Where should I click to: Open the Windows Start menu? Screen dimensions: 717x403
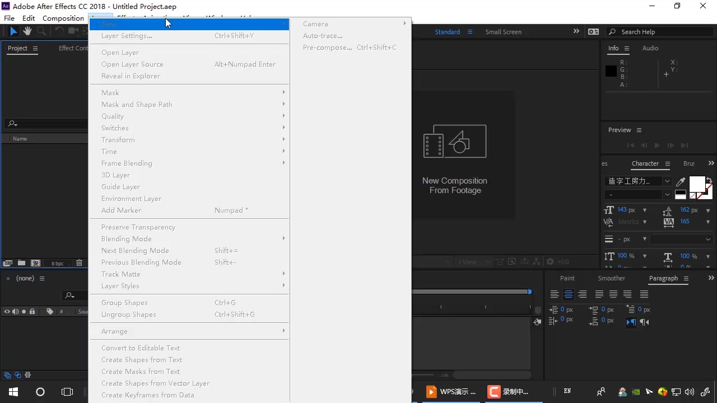pyautogui.click(x=13, y=392)
